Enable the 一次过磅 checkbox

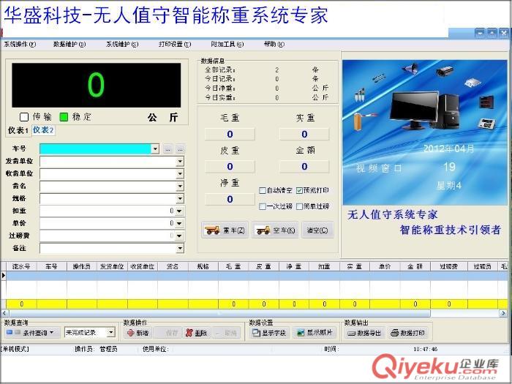coord(262,206)
